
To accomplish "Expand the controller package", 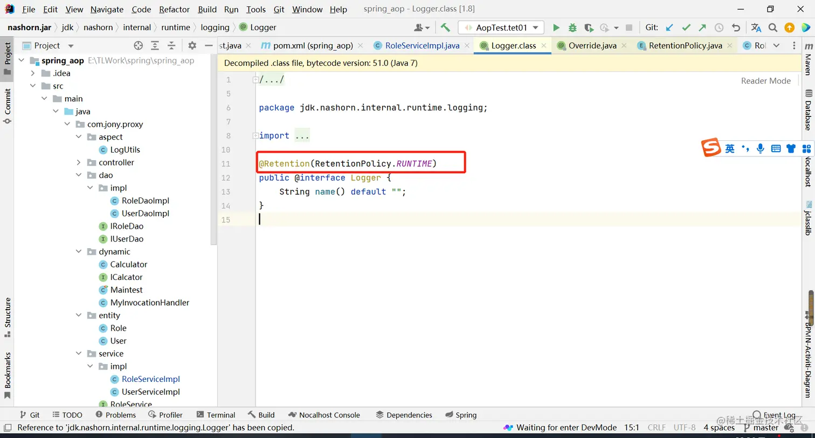I will tap(78, 162).
